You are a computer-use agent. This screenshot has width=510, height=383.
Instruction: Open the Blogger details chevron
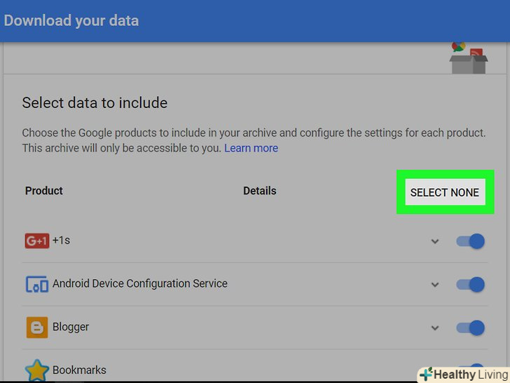click(x=435, y=328)
